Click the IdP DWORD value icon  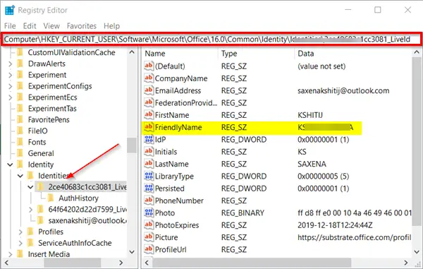point(149,139)
